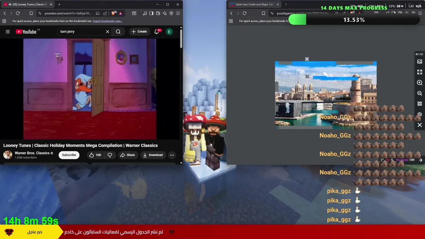Go to YouTube home via logo

coord(26,32)
